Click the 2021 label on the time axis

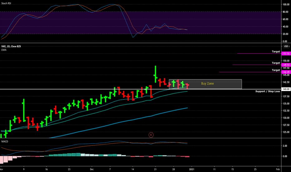191,169
